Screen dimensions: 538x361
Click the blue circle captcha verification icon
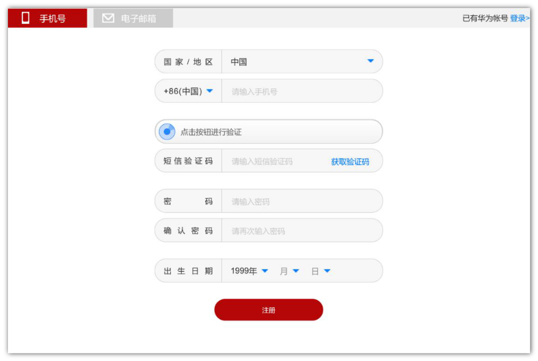coord(166,131)
